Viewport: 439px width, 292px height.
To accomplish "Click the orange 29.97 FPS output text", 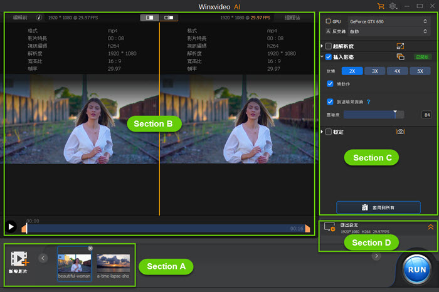I will click(x=260, y=18).
